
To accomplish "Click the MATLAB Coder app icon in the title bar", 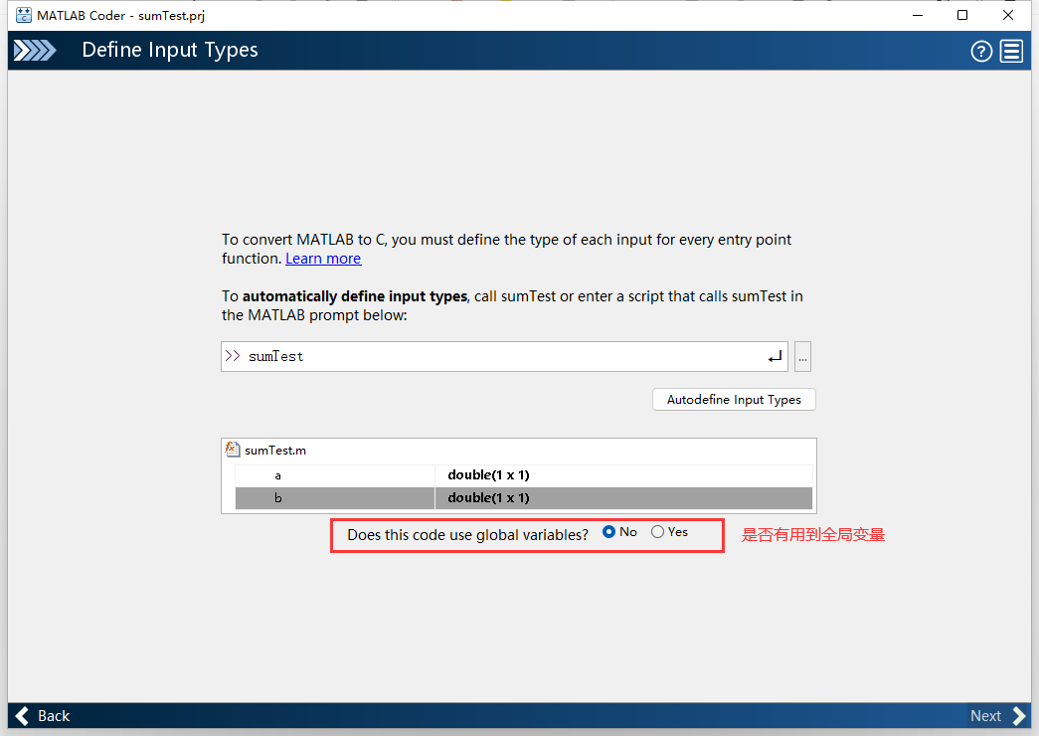I will point(23,15).
